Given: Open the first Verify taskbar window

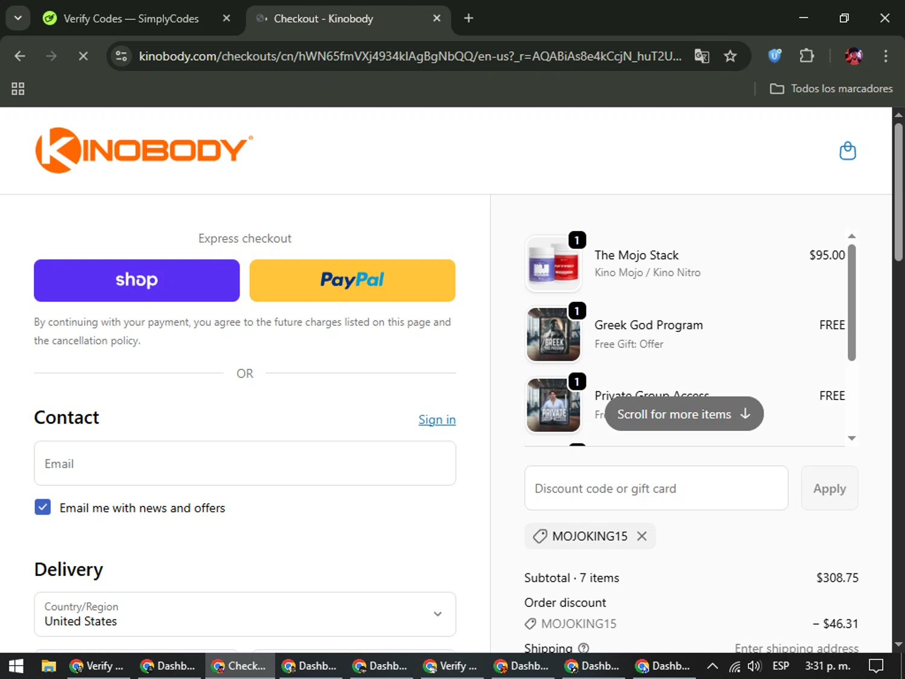Looking at the screenshot, I should 98,666.
